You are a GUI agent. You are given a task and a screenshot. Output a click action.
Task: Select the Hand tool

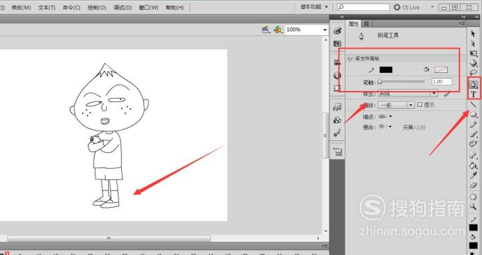click(474, 197)
